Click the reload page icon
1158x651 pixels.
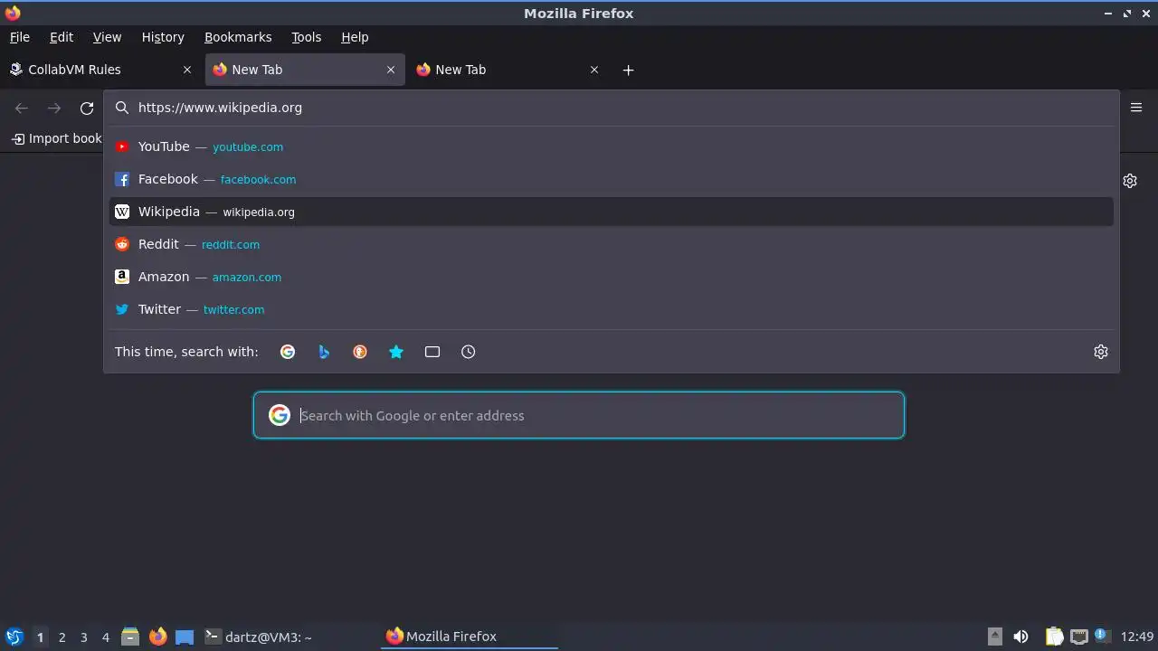[87, 108]
